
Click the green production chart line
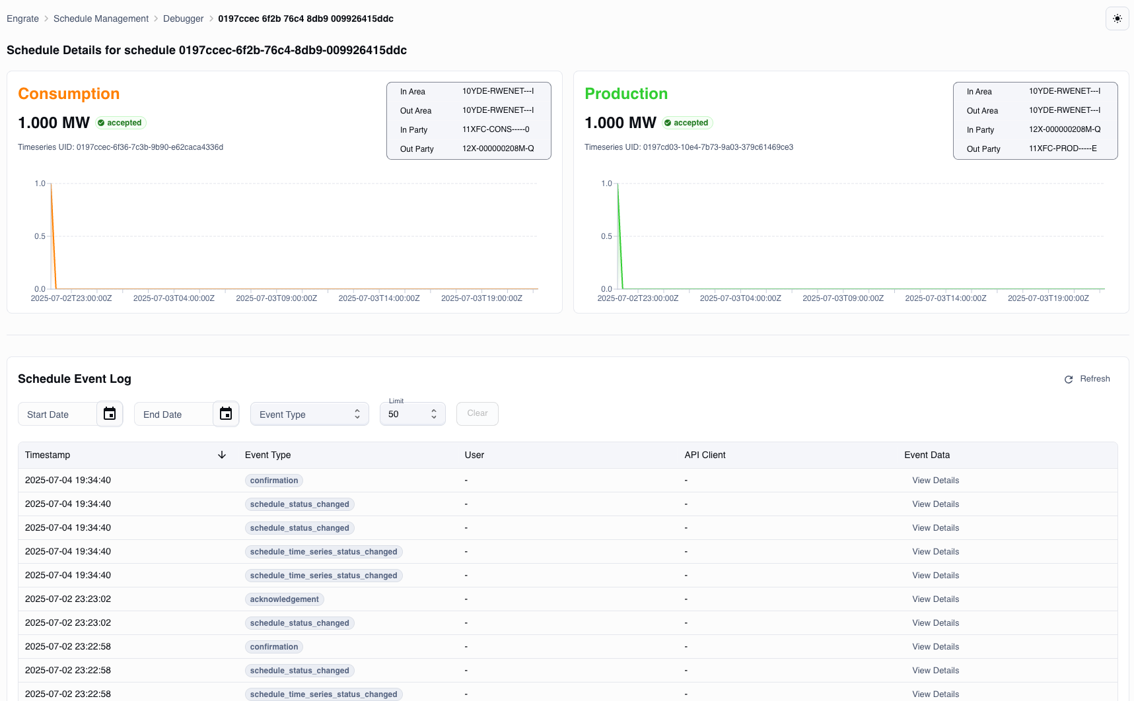(x=620, y=236)
